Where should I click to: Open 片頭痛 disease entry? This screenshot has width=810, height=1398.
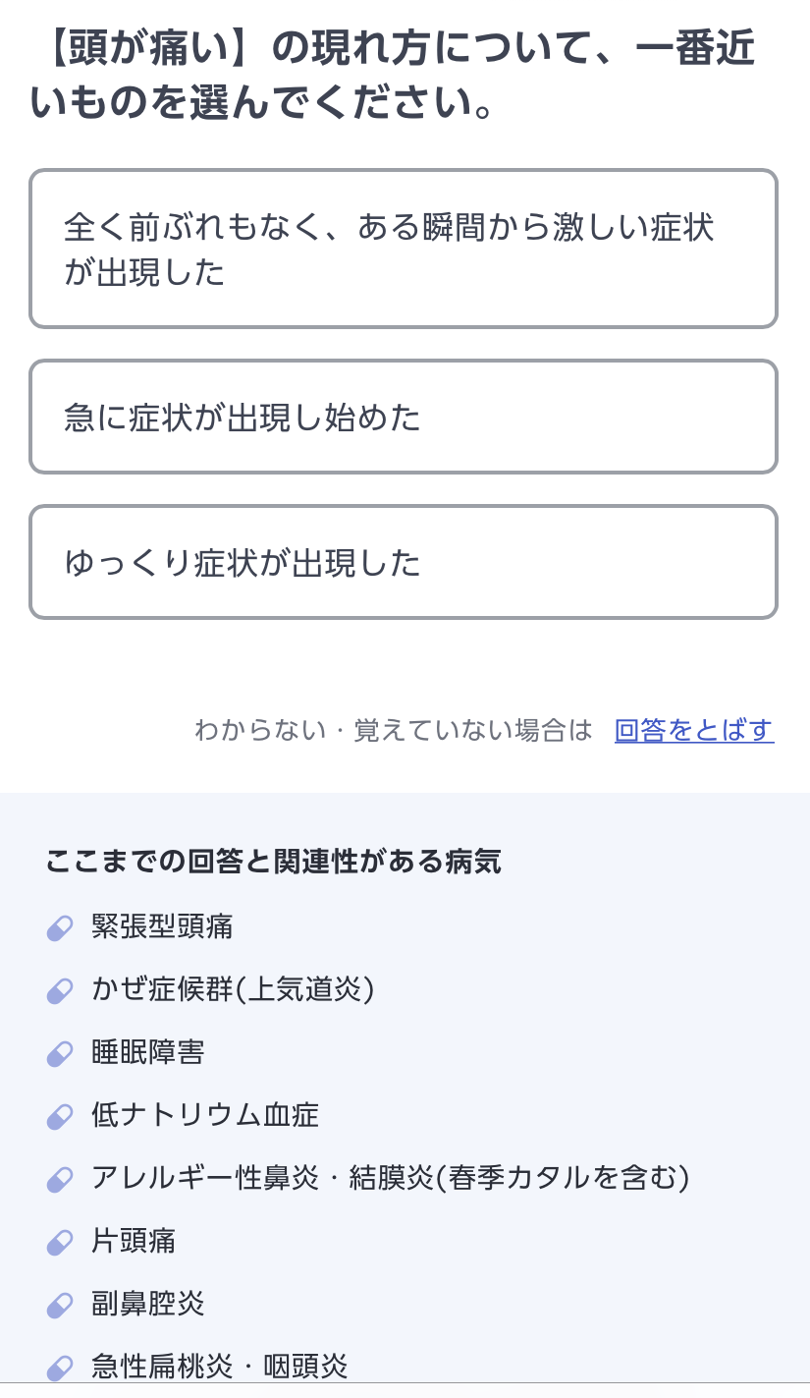point(134,1241)
